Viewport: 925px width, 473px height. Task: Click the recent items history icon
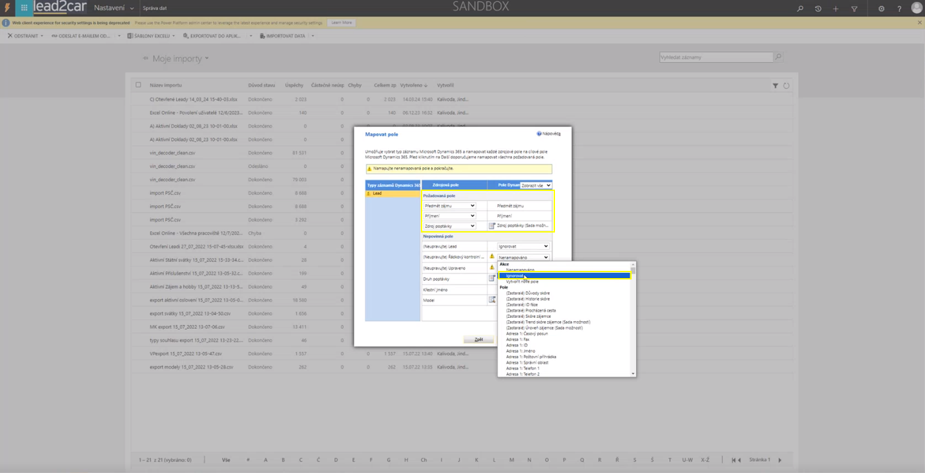click(818, 9)
